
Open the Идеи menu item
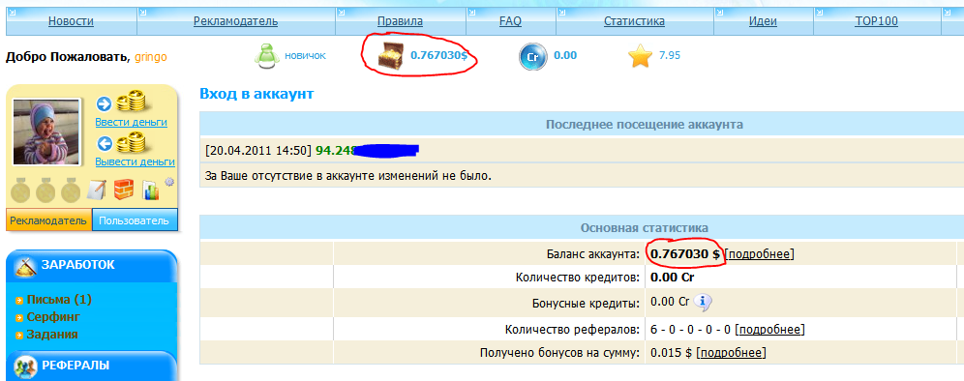tap(763, 21)
